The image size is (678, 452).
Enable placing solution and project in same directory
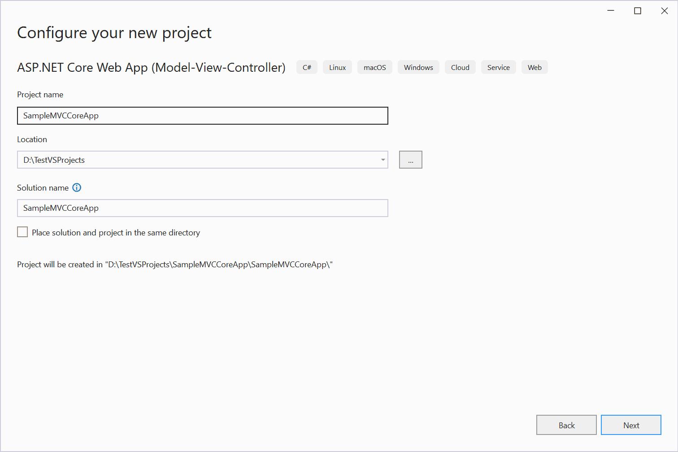tap(22, 231)
